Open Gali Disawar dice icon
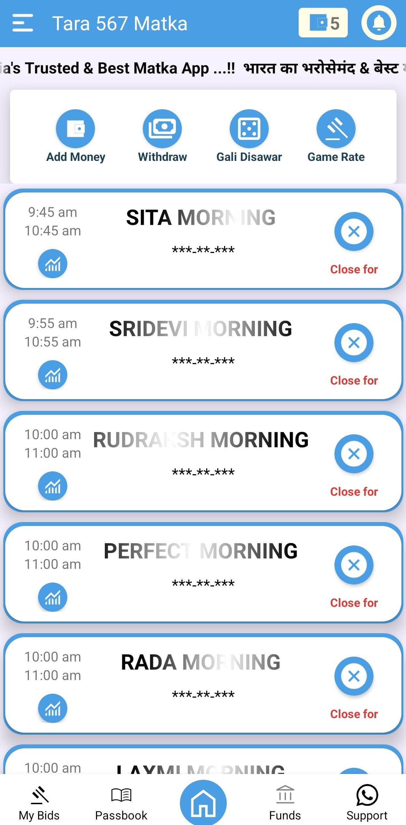The height and width of the screenshot is (825, 406). point(249,129)
